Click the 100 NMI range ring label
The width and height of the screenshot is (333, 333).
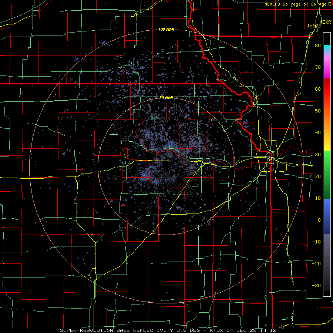[166, 29]
